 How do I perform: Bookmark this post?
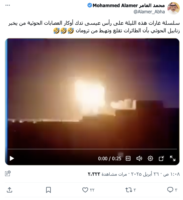(x=48, y=190)
